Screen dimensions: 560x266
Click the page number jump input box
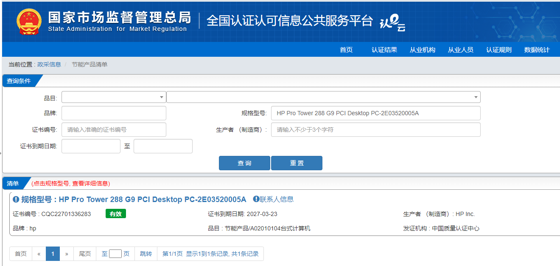tap(115, 254)
